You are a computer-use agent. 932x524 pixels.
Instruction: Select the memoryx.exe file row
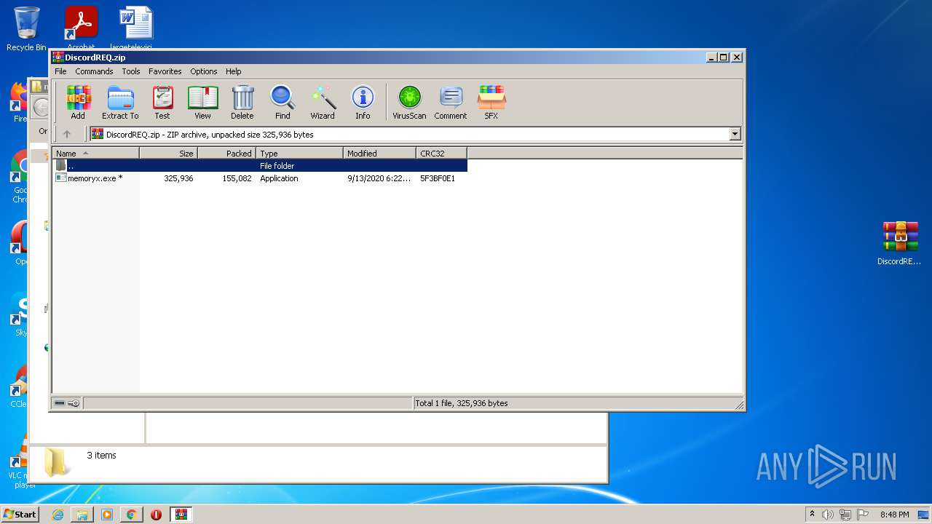tap(260, 178)
